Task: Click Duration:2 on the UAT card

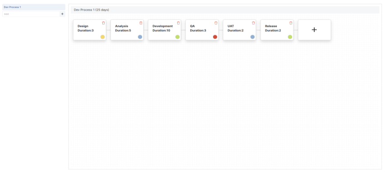Action: click(x=236, y=30)
